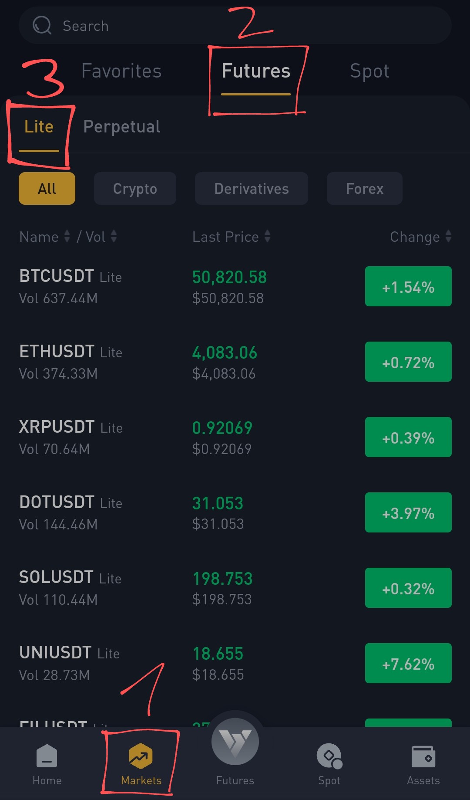Switch to the top Spot tab
470x800 pixels.
[369, 71]
